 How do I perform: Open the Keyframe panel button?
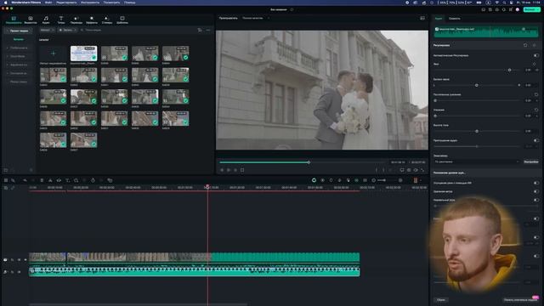(x=520, y=300)
